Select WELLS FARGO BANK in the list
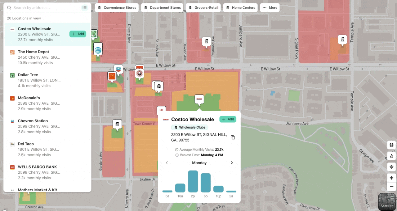The width and height of the screenshot is (397, 211). (47, 172)
